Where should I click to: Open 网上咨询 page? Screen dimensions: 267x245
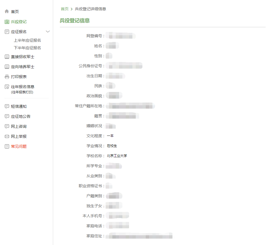point(19,126)
